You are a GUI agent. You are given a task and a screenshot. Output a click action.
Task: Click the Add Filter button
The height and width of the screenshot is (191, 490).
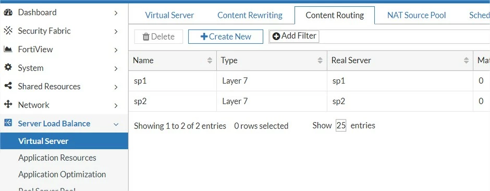click(294, 36)
